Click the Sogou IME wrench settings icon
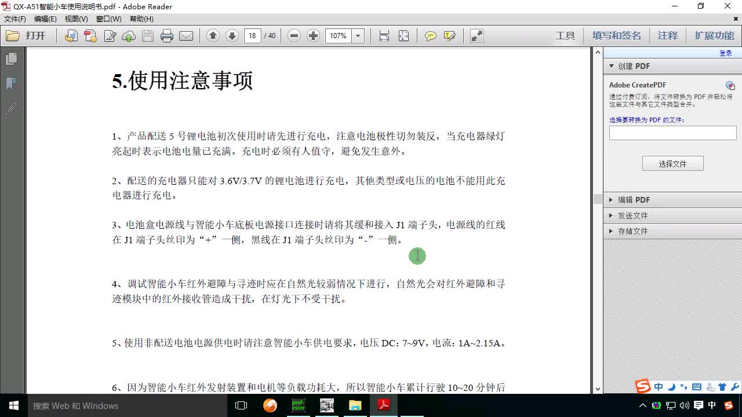742x417 pixels. (x=735, y=387)
